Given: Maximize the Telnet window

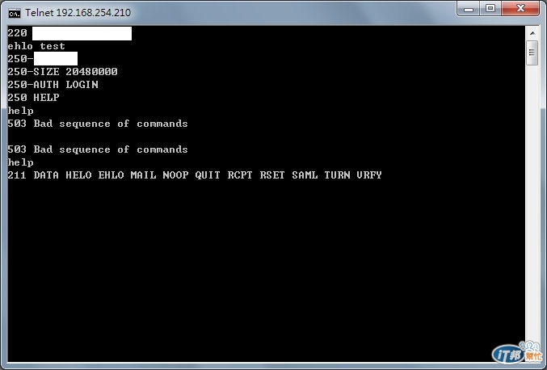Looking at the screenshot, I should (x=490, y=9).
